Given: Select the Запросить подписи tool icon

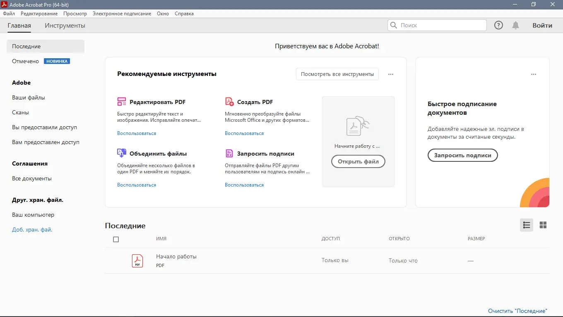Looking at the screenshot, I should tap(229, 153).
